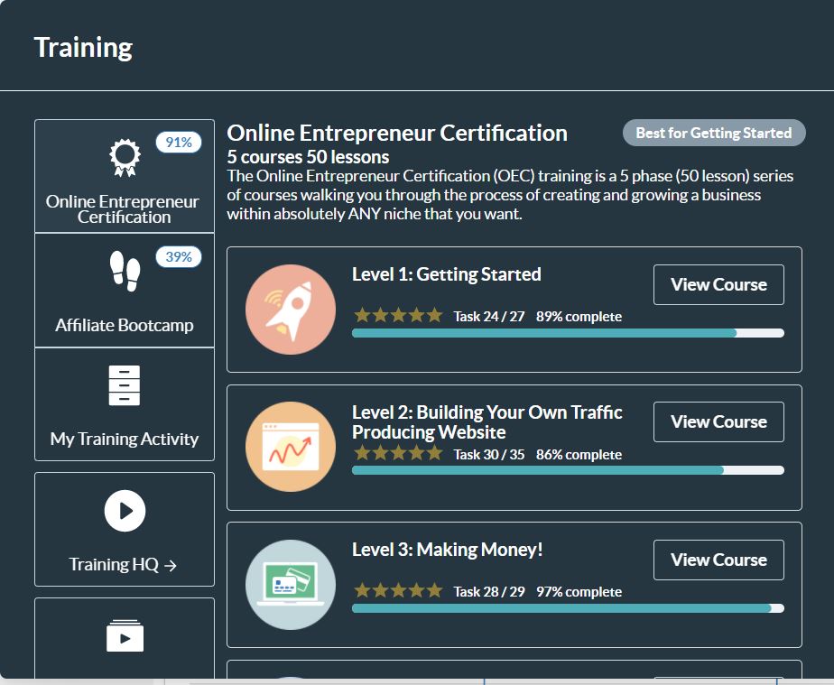The width and height of the screenshot is (834, 685).
Task: Click the OEC training description paragraph
Action: pyautogui.click(x=510, y=195)
